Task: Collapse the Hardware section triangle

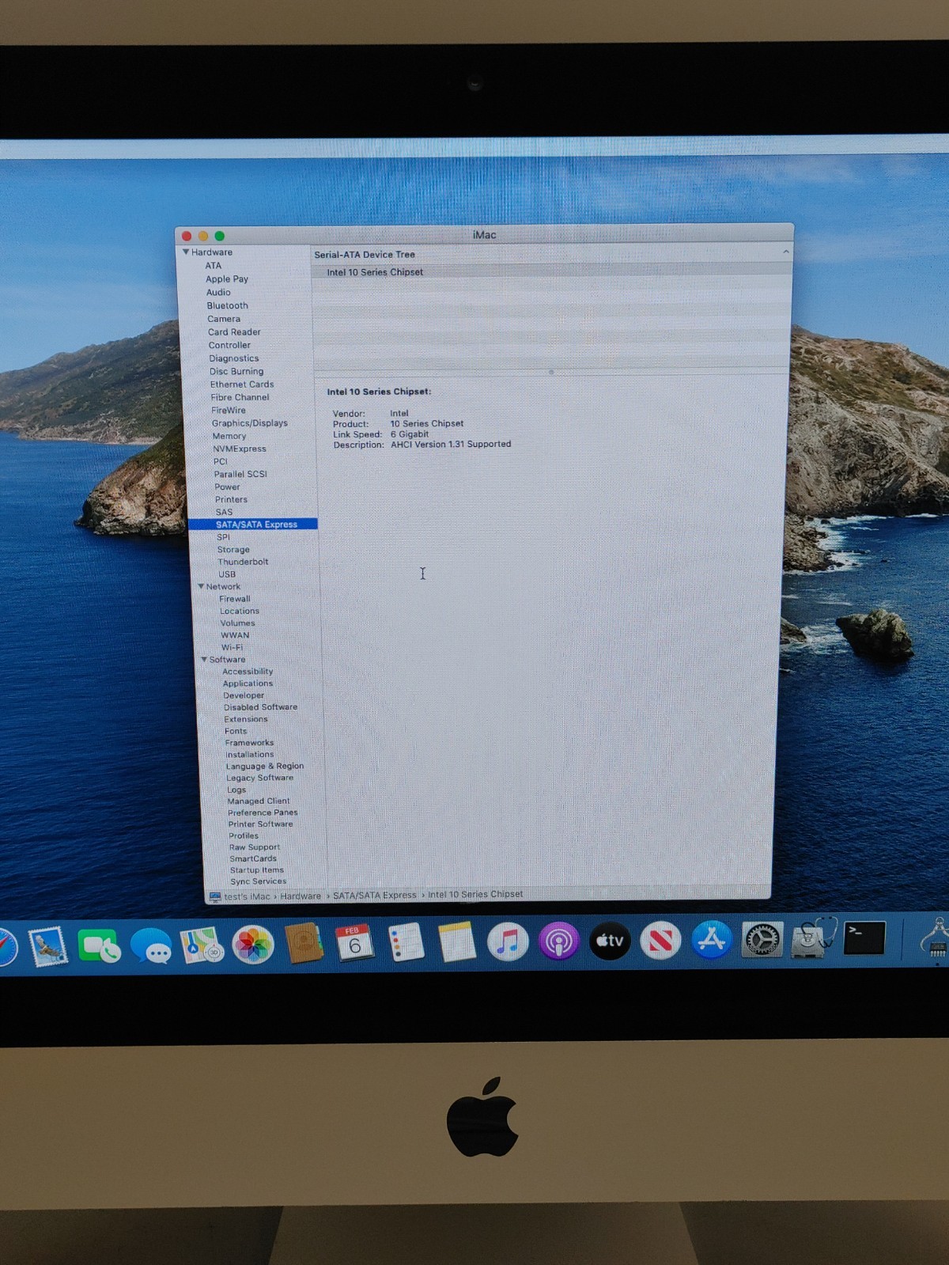Action: tap(186, 252)
